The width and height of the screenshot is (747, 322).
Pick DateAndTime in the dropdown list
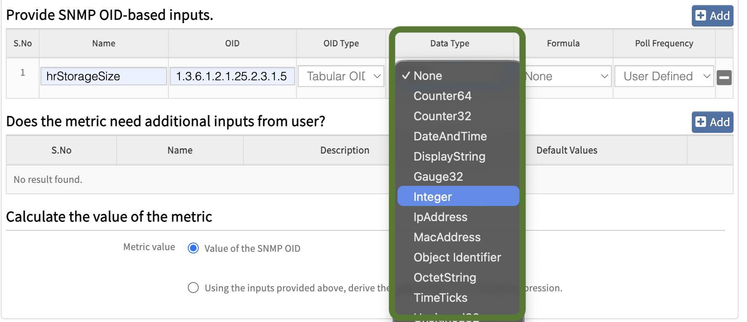point(458,136)
